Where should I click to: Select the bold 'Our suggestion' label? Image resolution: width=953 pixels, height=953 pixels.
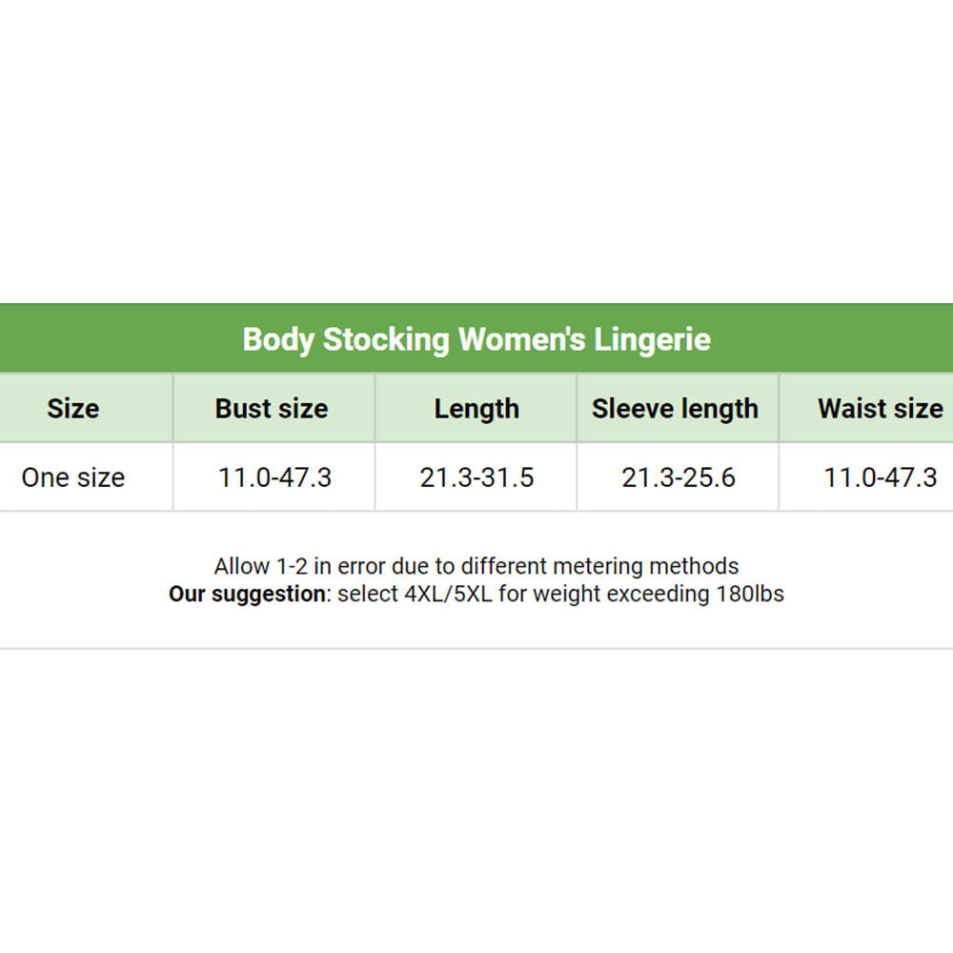247,594
